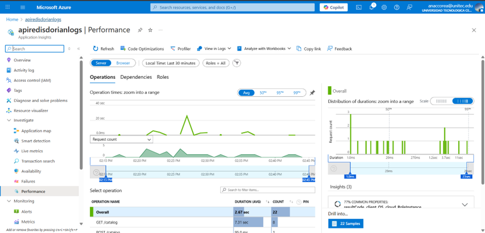Click the filter funnel icon
Viewport: 485px width, 233px height.
pos(237,63)
